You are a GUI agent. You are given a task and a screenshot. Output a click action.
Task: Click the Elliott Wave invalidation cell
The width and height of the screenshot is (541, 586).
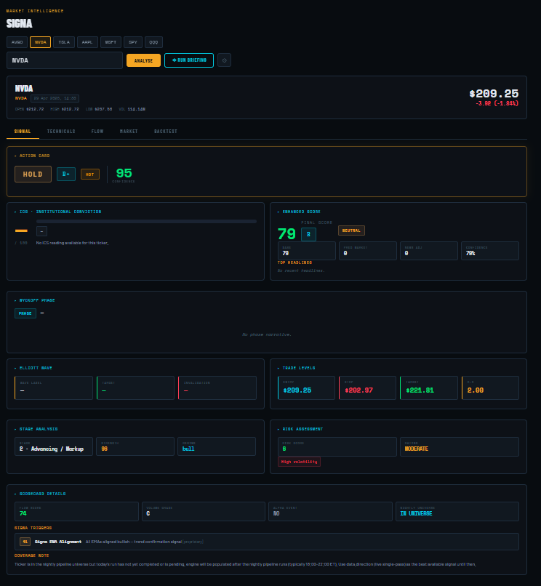217,388
